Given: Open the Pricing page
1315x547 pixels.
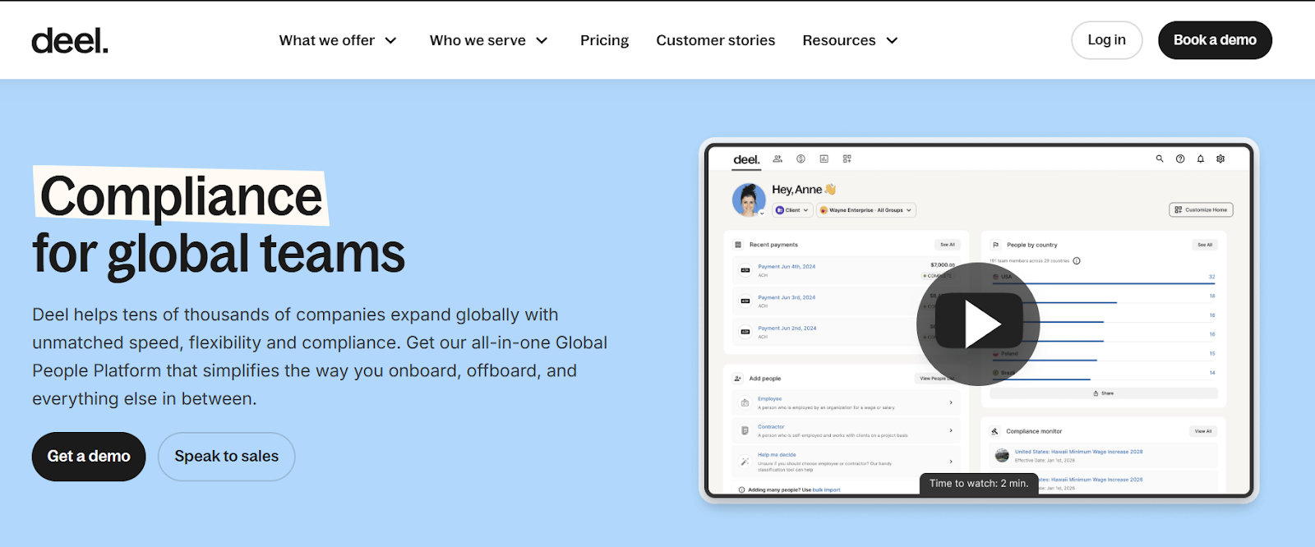Looking at the screenshot, I should [x=604, y=40].
